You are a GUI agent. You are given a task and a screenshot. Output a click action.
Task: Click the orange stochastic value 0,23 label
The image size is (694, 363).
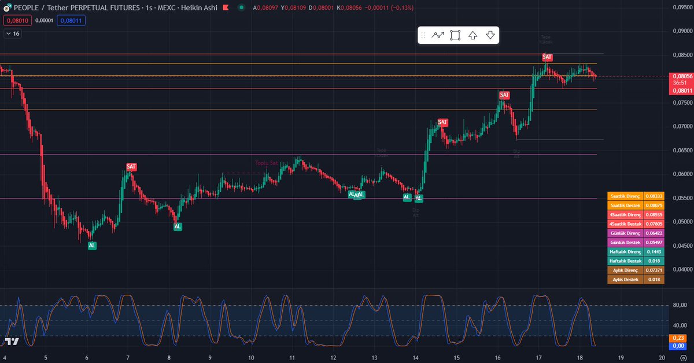pos(678,339)
